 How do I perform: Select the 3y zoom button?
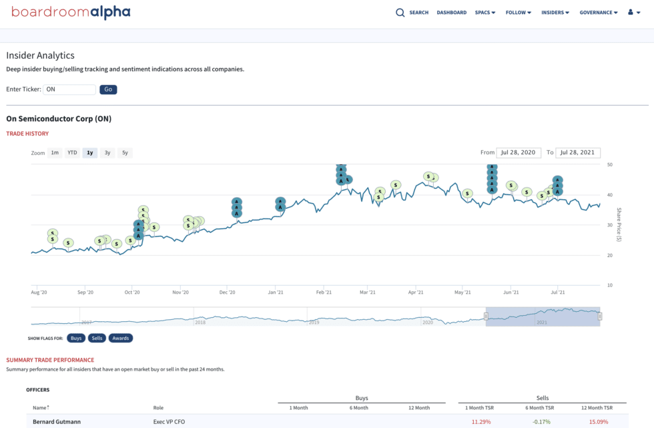click(107, 153)
